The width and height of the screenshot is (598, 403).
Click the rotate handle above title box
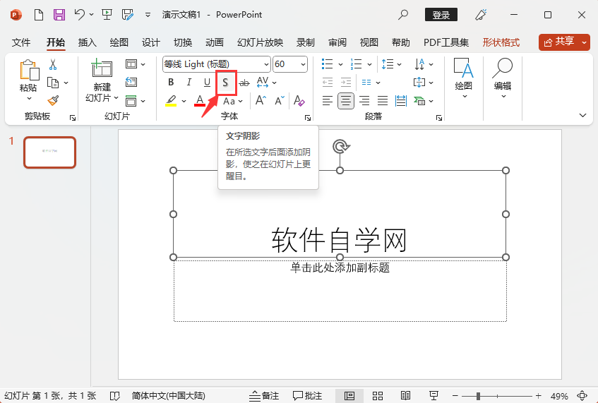[x=340, y=146]
